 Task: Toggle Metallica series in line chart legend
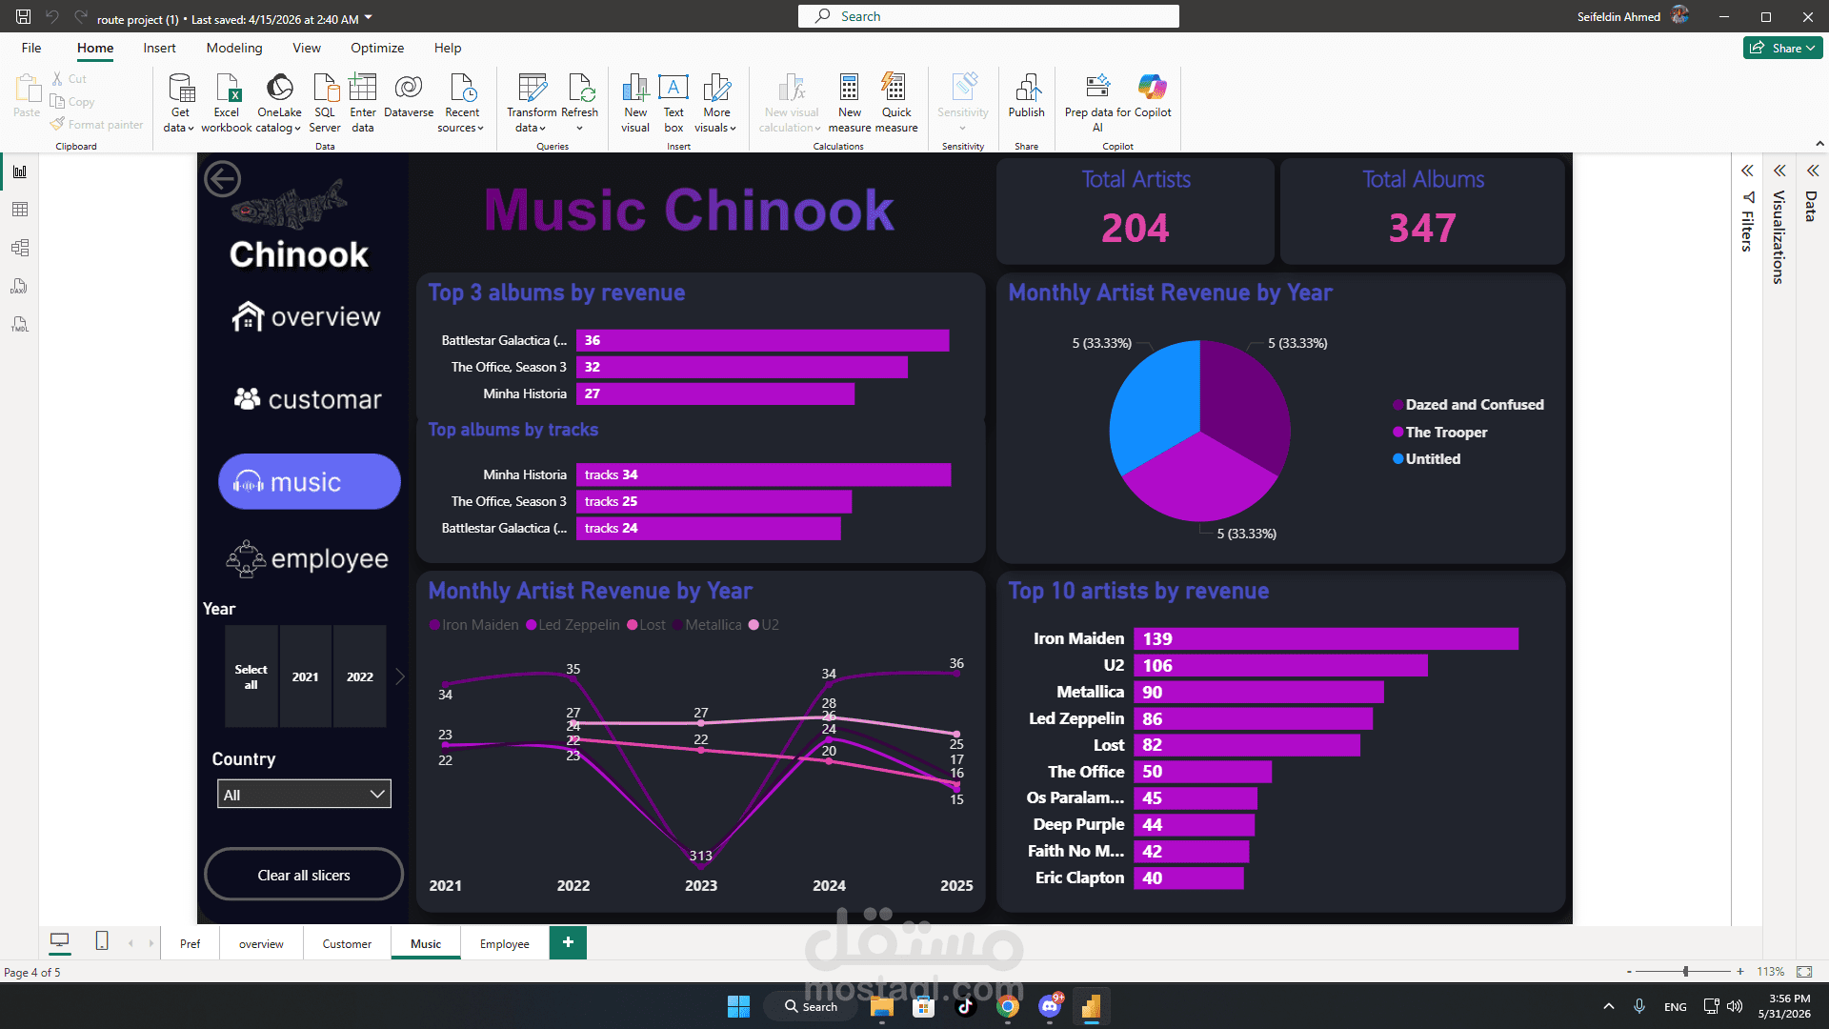point(708,625)
